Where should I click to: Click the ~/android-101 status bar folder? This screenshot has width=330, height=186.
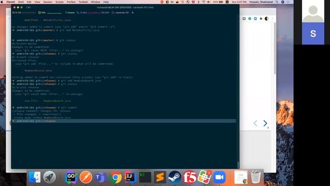[x=120, y=12]
